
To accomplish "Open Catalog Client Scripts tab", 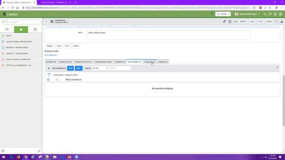I will (x=103, y=62).
